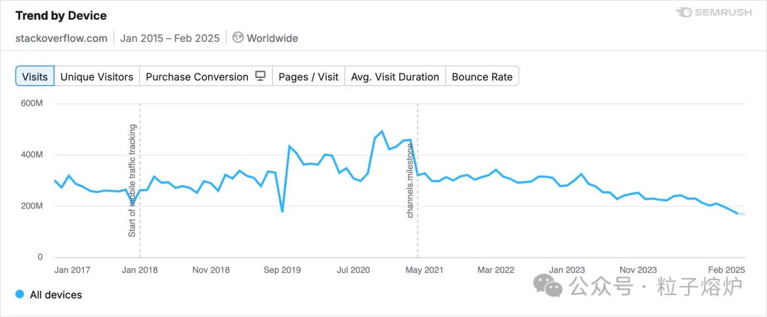This screenshot has width=767, height=317.
Task: Click the stackoverflow.com domain text
Action: click(x=61, y=38)
